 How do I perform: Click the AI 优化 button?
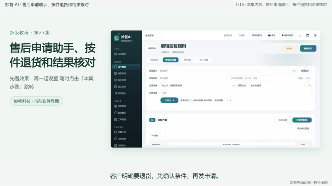[155, 136]
